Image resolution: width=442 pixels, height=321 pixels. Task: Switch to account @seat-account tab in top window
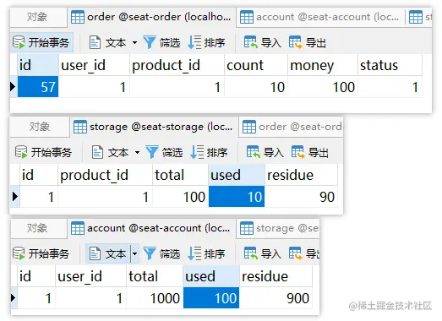click(320, 17)
